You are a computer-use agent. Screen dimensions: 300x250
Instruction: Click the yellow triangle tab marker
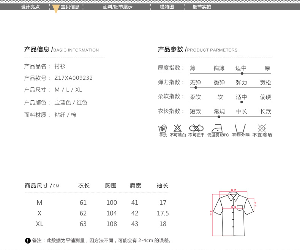(x=56, y=9)
